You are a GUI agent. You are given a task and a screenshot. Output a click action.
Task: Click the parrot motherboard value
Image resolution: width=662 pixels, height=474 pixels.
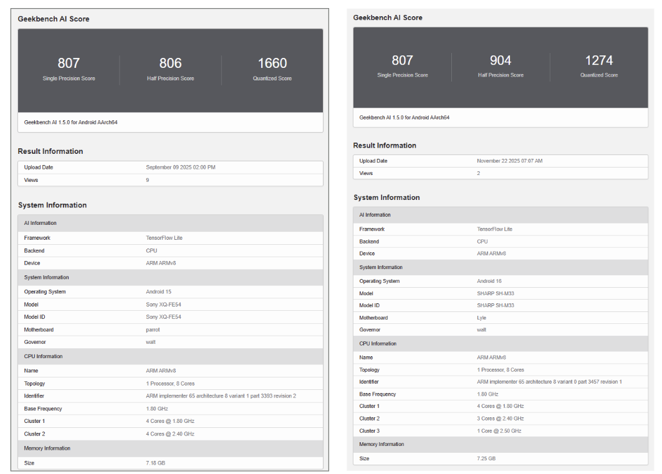[153, 329]
